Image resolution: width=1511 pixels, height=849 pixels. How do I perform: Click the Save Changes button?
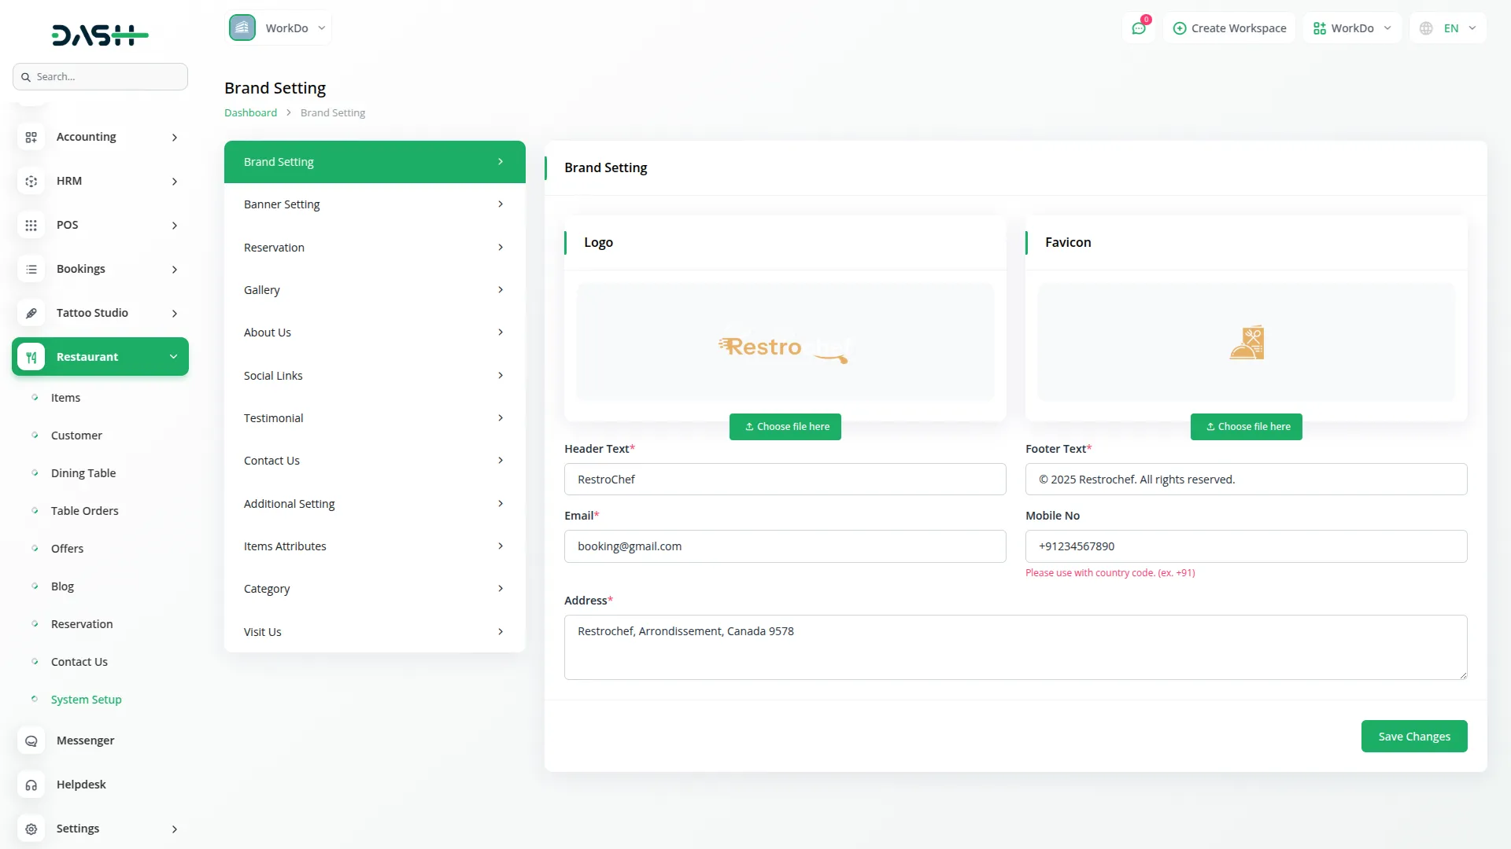pos(1413,736)
